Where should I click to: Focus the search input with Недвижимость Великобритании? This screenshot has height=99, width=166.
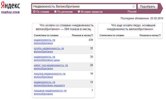tap(82, 6)
